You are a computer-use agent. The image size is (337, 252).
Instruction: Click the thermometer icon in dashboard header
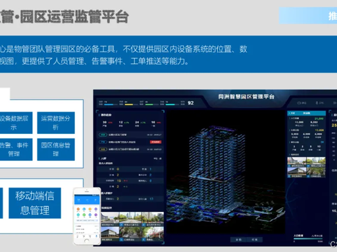tap(317, 103)
